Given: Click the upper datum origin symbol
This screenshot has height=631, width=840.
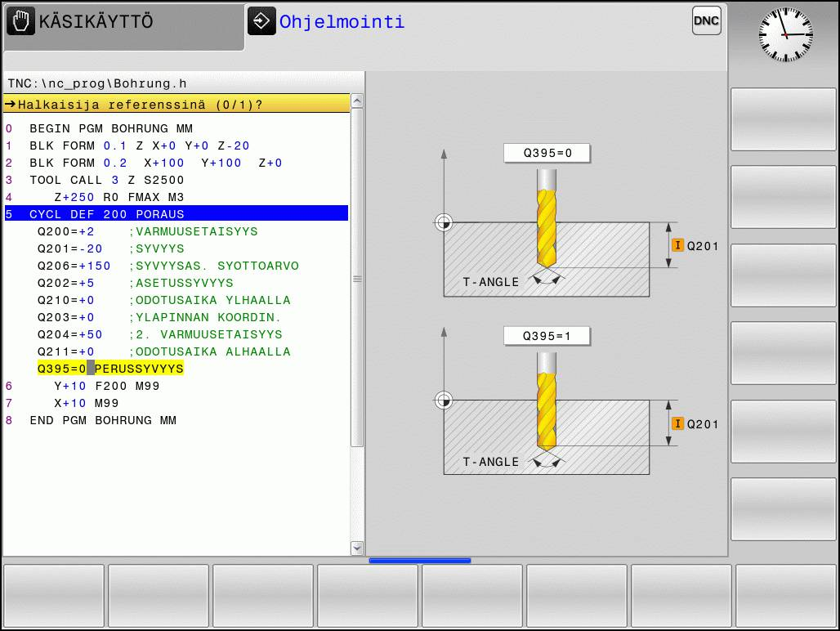Looking at the screenshot, I should click(444, 222).
